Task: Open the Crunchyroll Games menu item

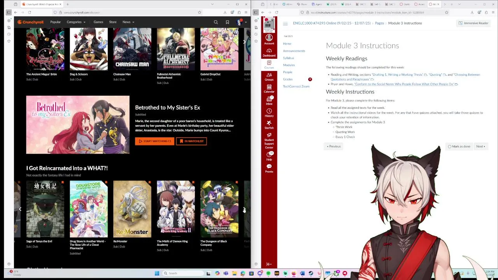Action: click(x=98, y=22)
